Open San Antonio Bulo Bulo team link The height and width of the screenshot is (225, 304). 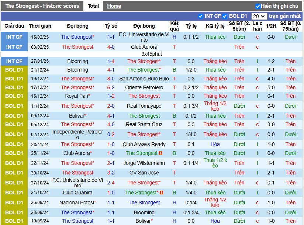[x=144, y=79]
